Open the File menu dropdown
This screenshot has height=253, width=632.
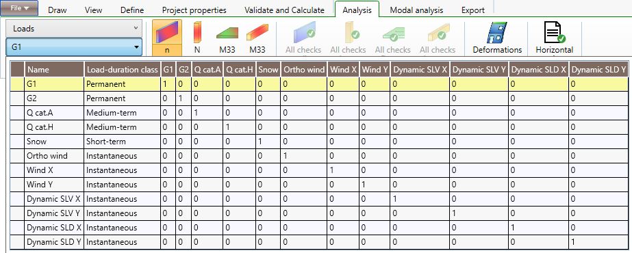pos(19,8)
